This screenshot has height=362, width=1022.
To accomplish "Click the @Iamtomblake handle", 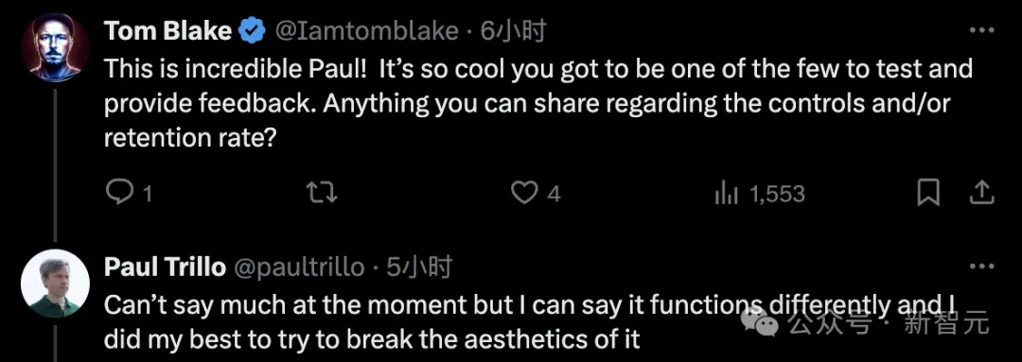I will tap(367, 30).
